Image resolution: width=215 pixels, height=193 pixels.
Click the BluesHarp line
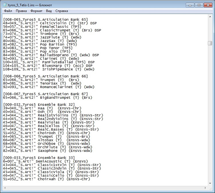pos(48,66)
